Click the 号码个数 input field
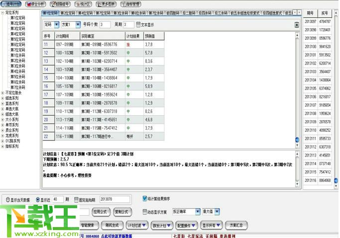This screenshot has width=340, height=238. [105, 24]
